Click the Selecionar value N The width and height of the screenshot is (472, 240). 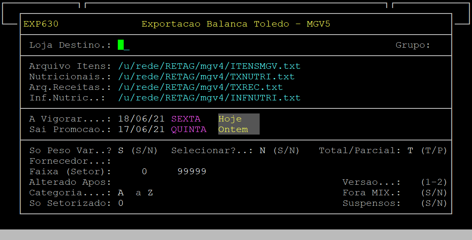click(263, 151)
